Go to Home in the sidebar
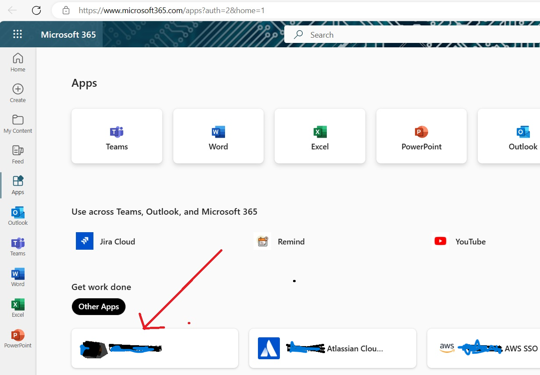 (x=18, y=63)
